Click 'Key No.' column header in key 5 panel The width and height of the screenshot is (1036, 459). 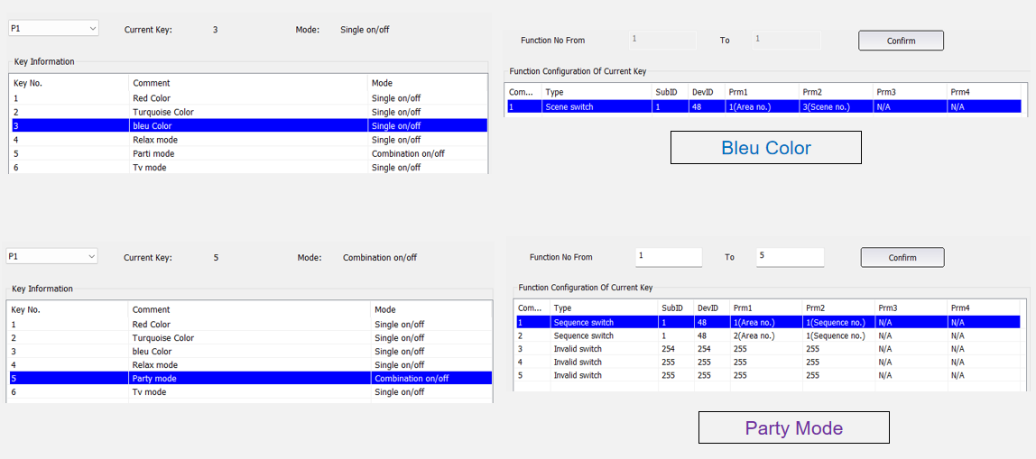coord(69,309)
